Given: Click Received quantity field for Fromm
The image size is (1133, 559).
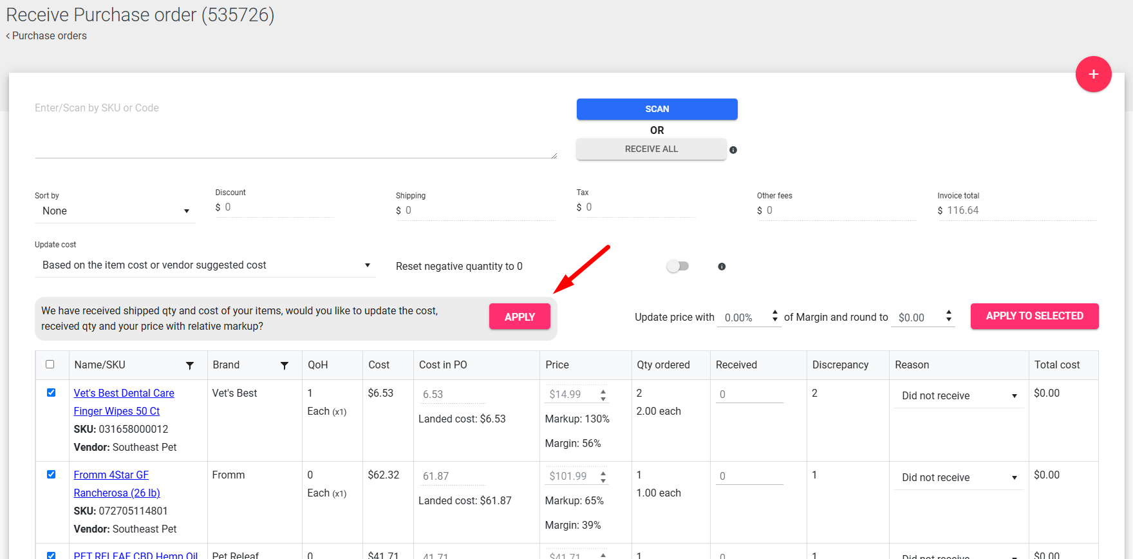Looking at the screenshot, I should pyautogui.click(x=749, y=476).
